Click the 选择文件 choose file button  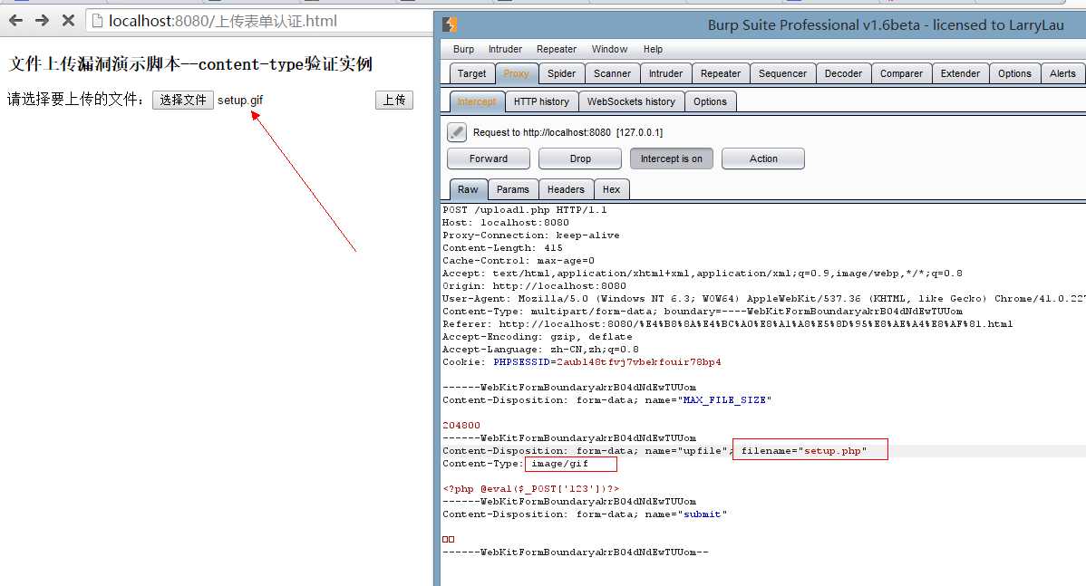(x=183, y=100)
